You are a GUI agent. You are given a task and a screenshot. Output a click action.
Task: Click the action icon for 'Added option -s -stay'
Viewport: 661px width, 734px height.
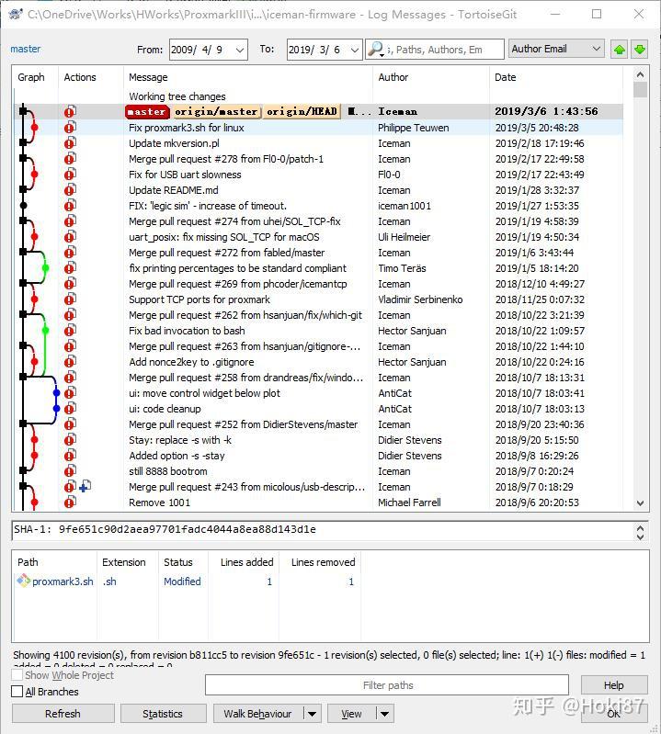tap(70, 456)
